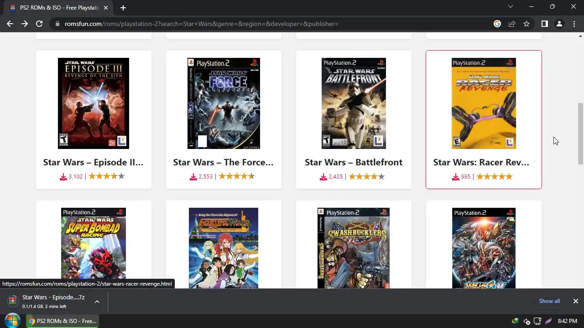
Task: Click star rating under Episode III
Action: (106, 176)
